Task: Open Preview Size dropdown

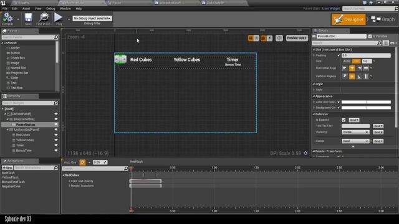Action: (297, 38)
